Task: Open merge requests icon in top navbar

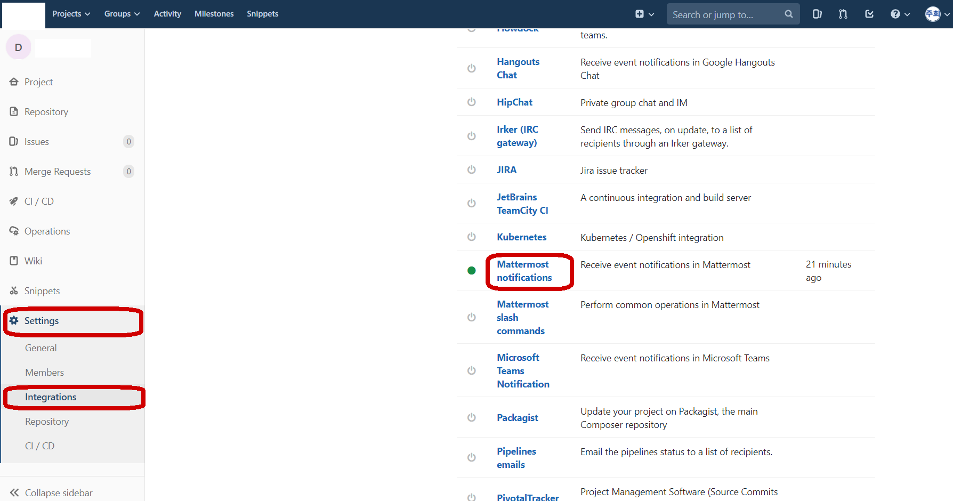Action: pos(843,14)
